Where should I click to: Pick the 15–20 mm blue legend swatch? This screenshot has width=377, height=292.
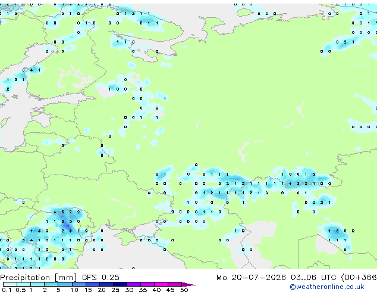(92, 284)
